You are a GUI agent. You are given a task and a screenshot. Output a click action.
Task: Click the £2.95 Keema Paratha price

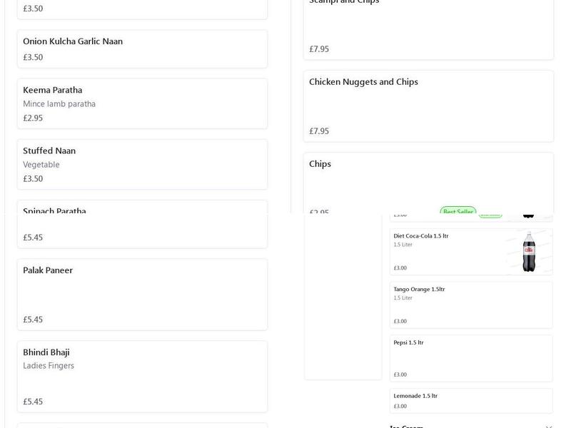pos(33,118)
